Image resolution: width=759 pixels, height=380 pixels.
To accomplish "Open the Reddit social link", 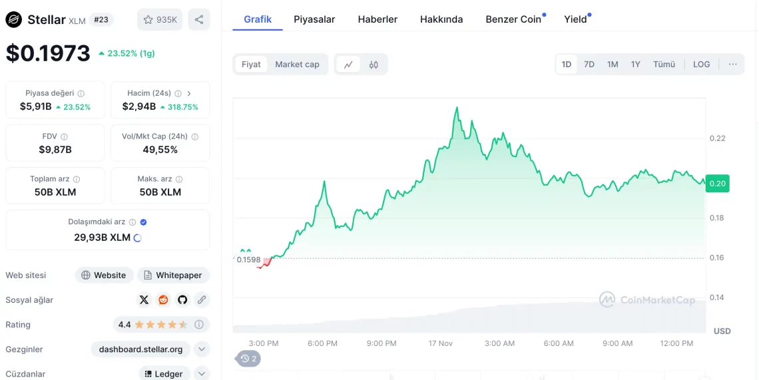I will point(163,299).
